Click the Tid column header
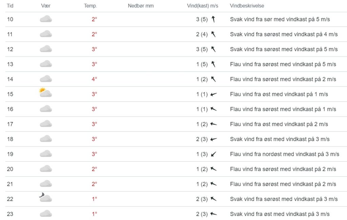This screenshot has width=347, height=220. [x=10, y=6]
